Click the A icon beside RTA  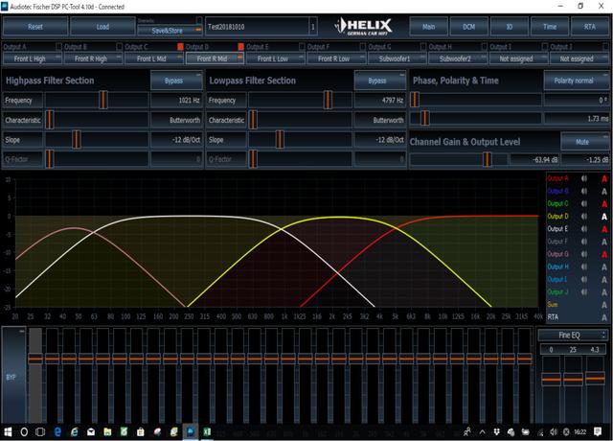[604, 317]
